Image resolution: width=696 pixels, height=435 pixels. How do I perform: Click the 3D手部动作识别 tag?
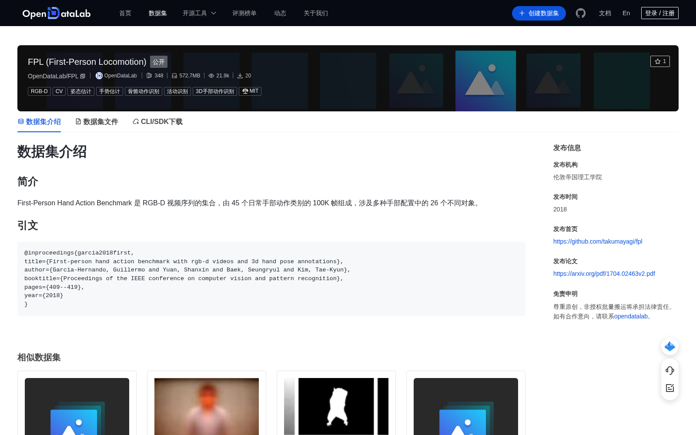[215, 91]
